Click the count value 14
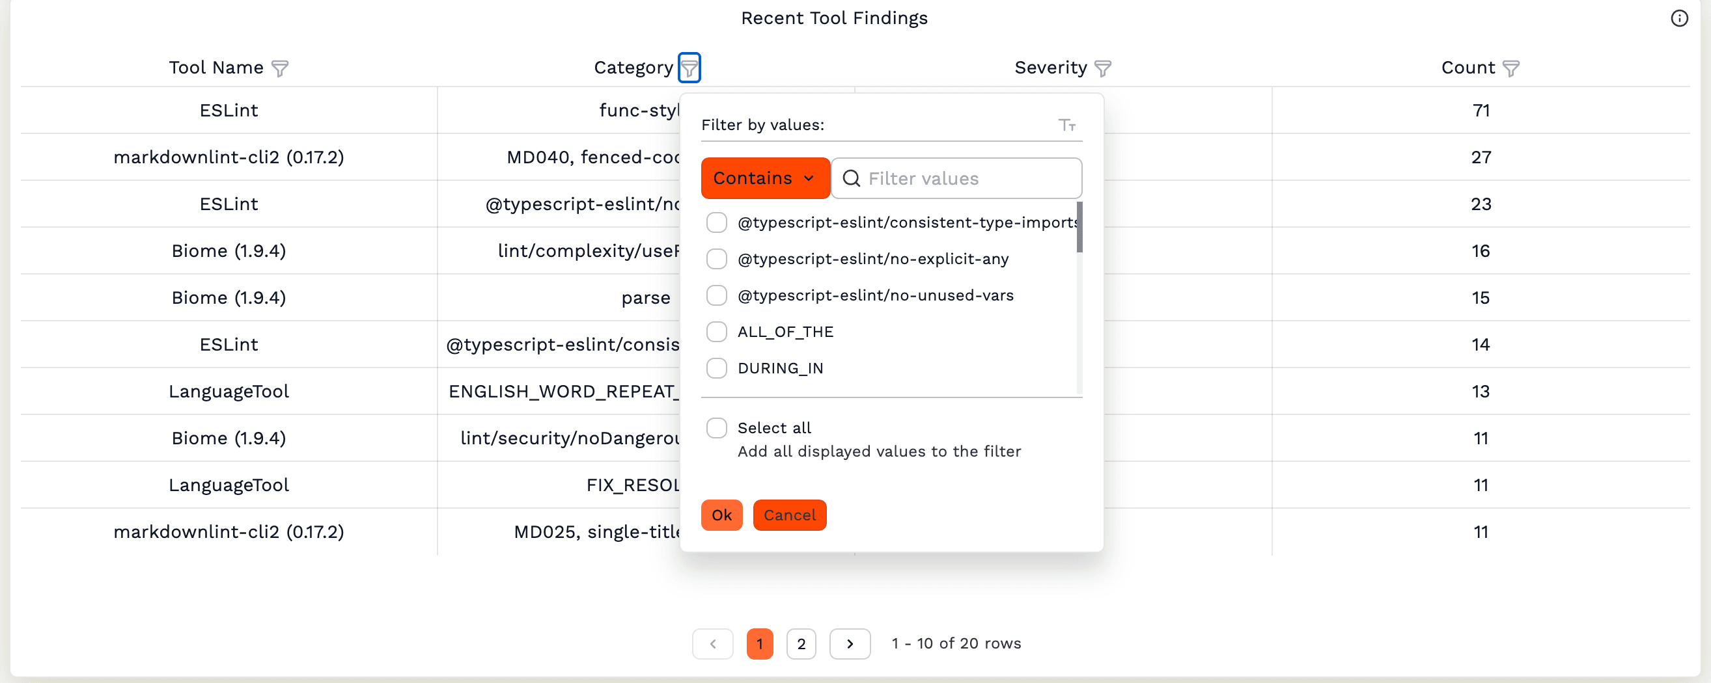The height and width of the screenshot is (683, 1711). 1481,345
